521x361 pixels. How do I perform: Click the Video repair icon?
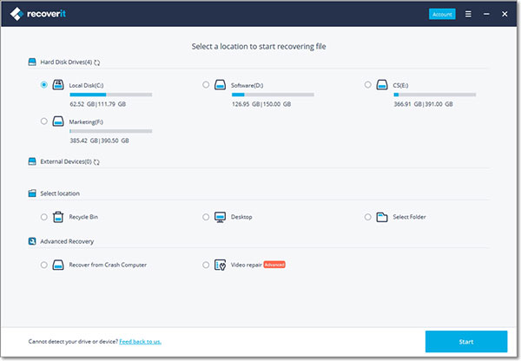click(221, 264)
